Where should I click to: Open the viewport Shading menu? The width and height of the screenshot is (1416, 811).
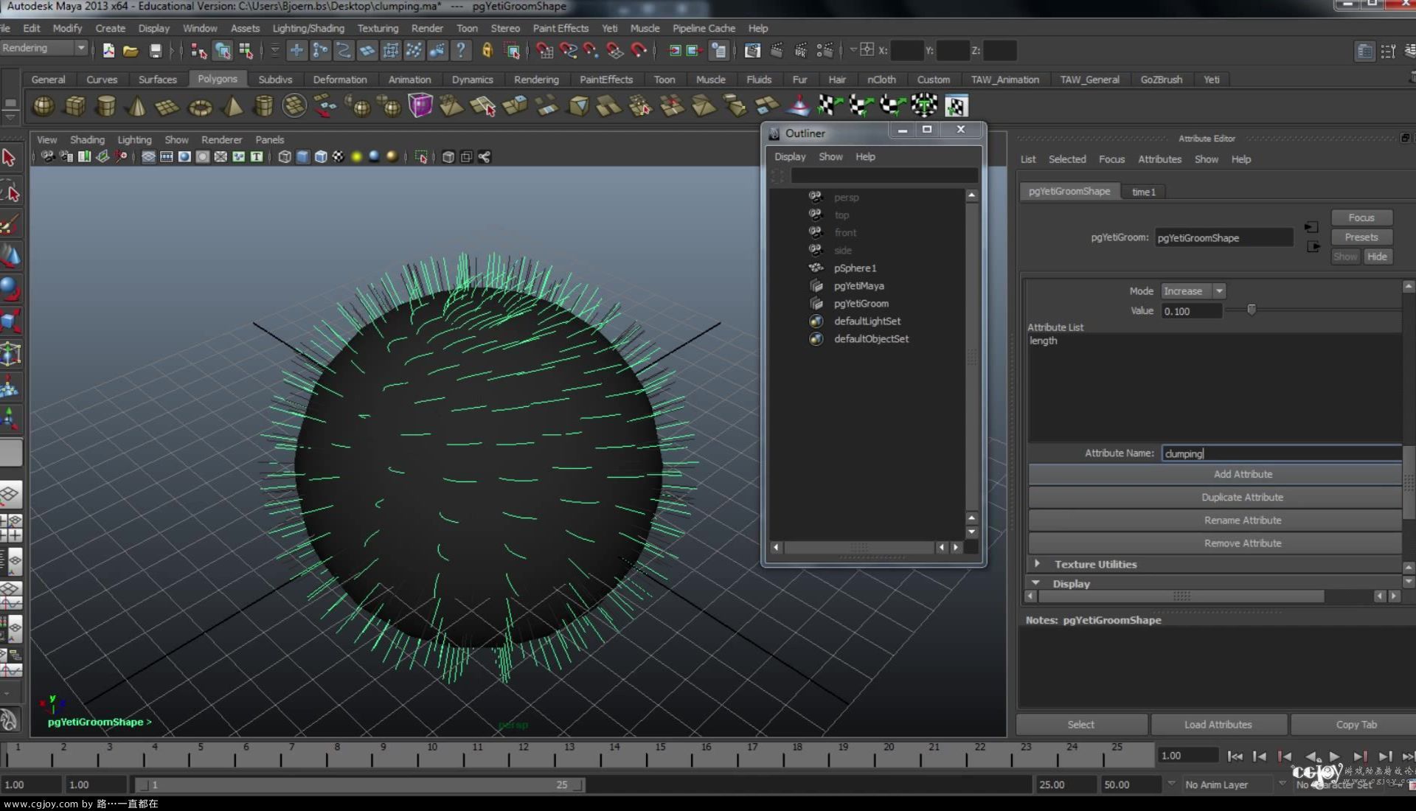tap(87, 139)
